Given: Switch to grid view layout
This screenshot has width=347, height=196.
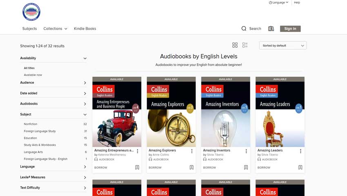Looking at the screenshot, I should click(235, 45).
